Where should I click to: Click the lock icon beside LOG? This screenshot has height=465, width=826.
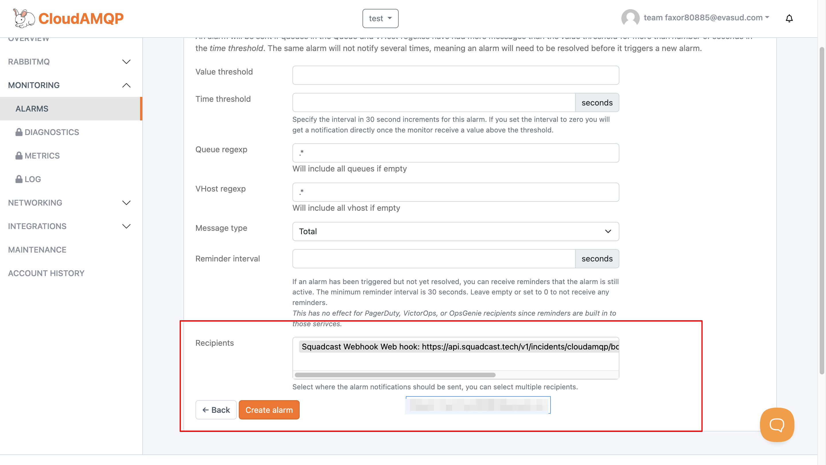click(x=19, y=179)
